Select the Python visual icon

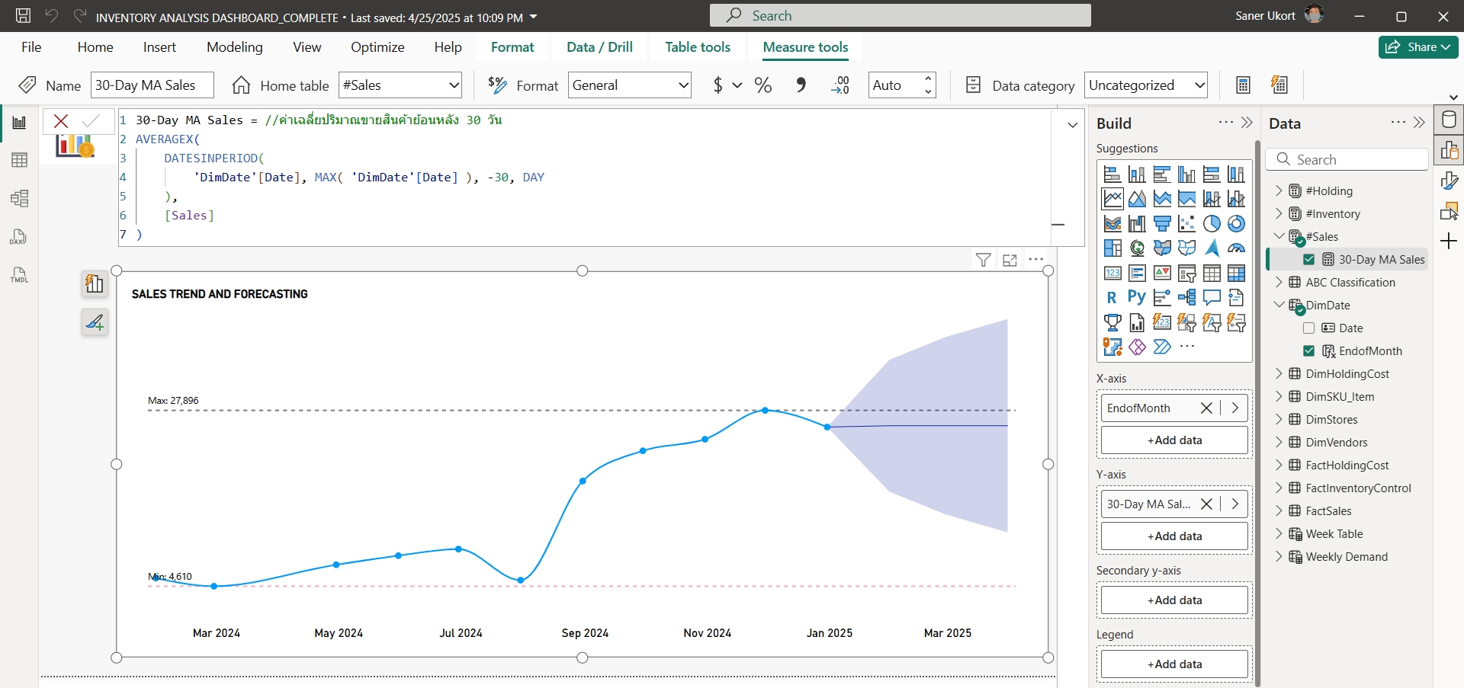[x=1137, y=298]
